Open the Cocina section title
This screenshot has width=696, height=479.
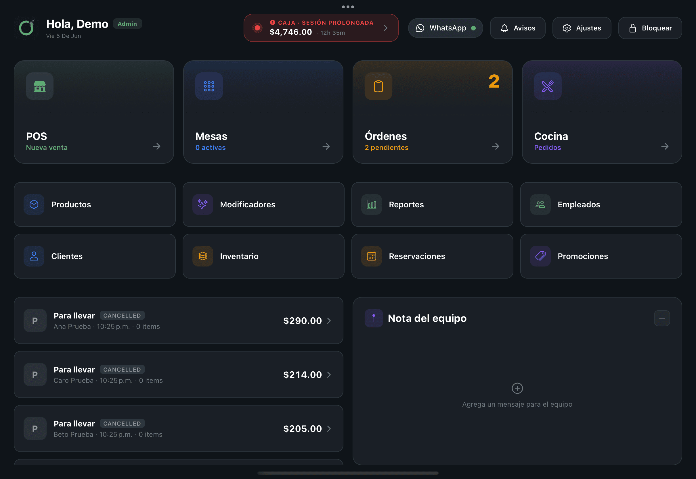551,136
